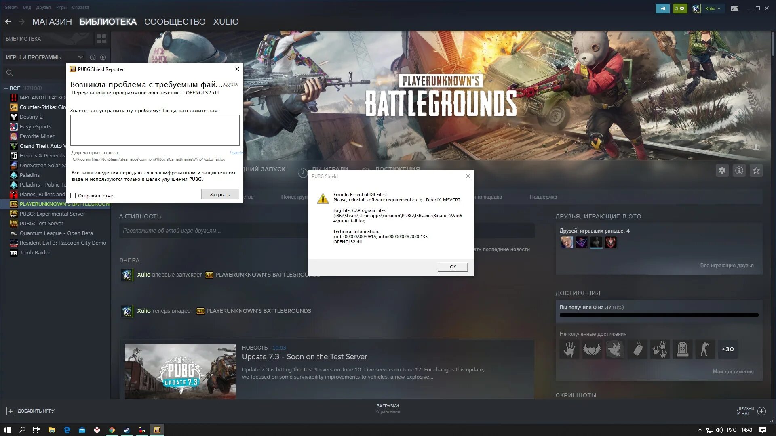Show hidden system tray icons chevron
The image size is (776, 436).
[700, 430]
